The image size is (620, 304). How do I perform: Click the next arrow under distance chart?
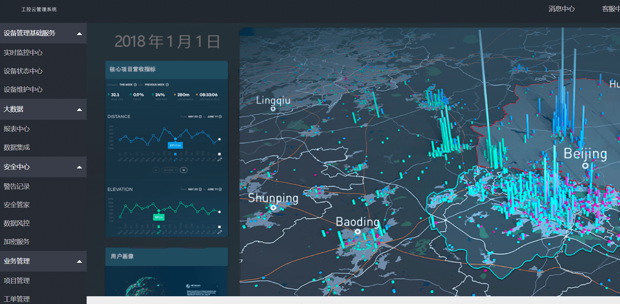tap(184, 170)
